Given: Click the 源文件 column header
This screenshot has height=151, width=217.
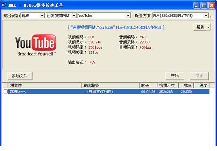Looking at the screenshot, I should (x=45, y=85).
